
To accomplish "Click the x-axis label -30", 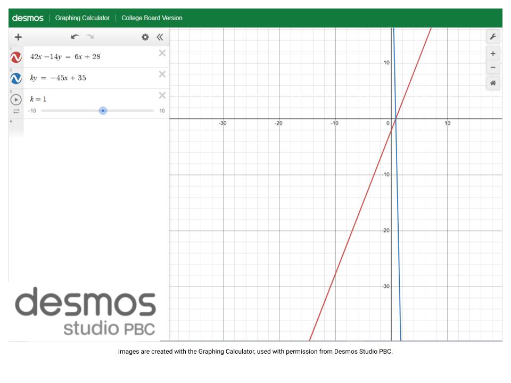I will coord(222,123).
